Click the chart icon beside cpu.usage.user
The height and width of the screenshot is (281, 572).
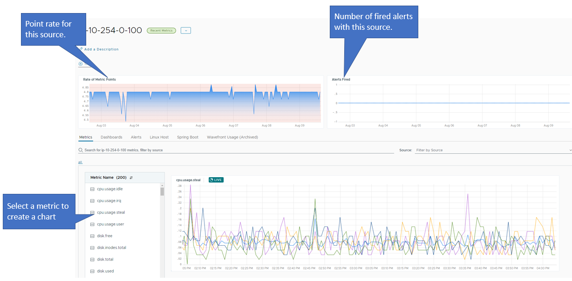tap(92, 224)
